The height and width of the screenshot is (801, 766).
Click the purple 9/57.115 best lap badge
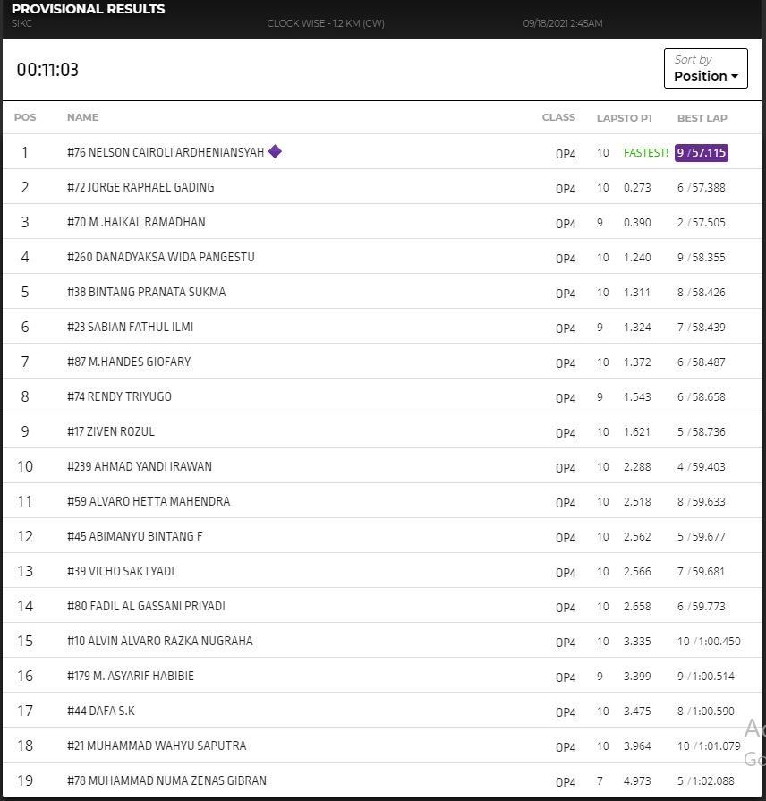click(702, 153)
